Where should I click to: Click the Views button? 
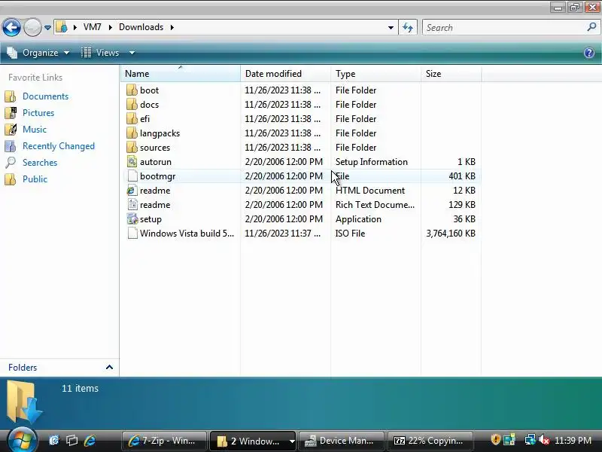click(100, 53)
